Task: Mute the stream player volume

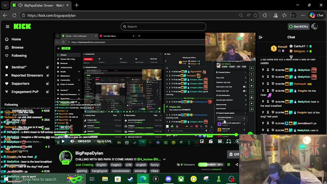Action: tap(72, 141)
